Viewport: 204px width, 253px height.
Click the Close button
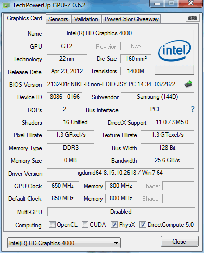pos(180,241)
